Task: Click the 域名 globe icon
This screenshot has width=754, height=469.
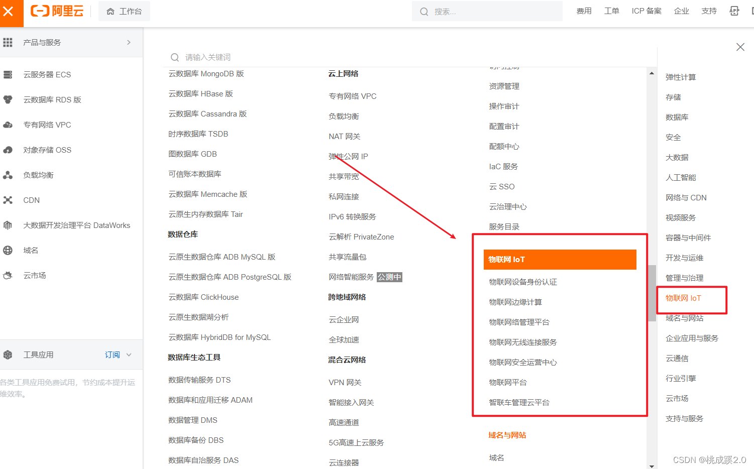Action: pos(8,251)
